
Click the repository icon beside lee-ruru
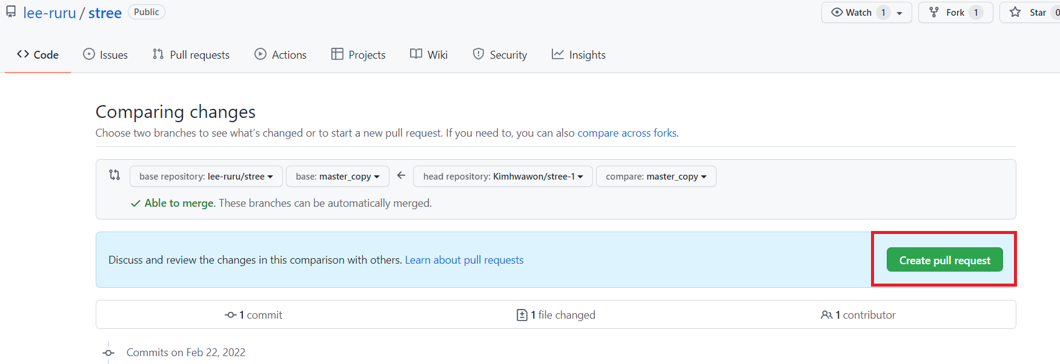point(11,11)
